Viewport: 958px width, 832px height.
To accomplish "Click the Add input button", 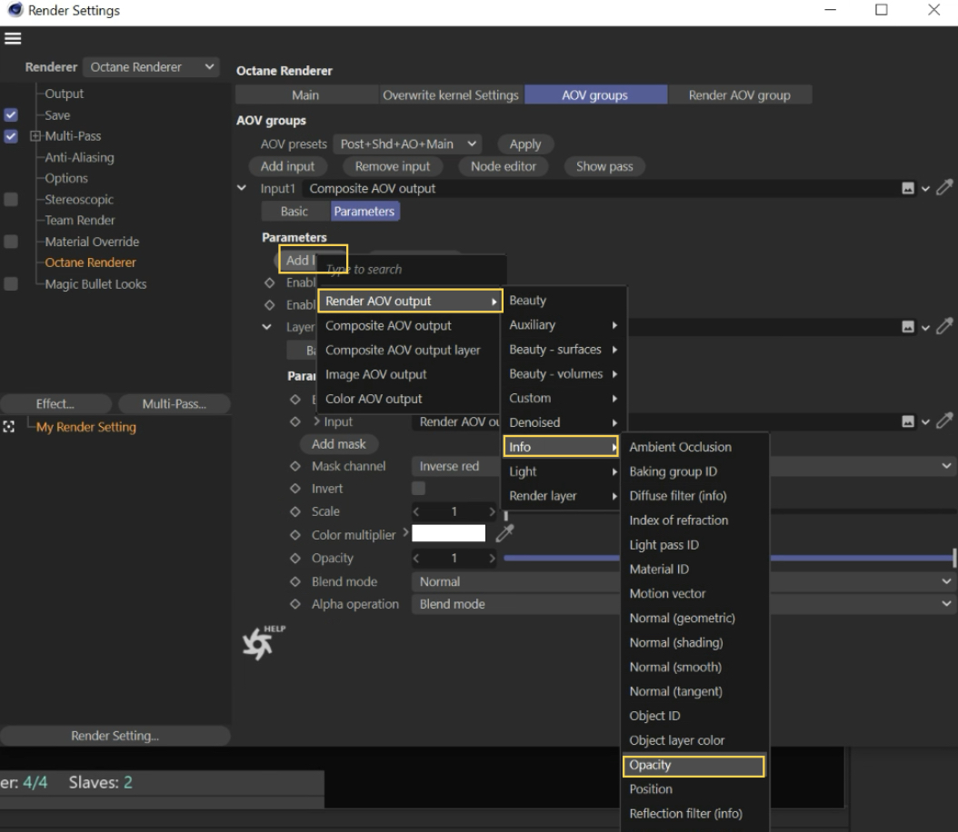I will [x=288, y=166].
